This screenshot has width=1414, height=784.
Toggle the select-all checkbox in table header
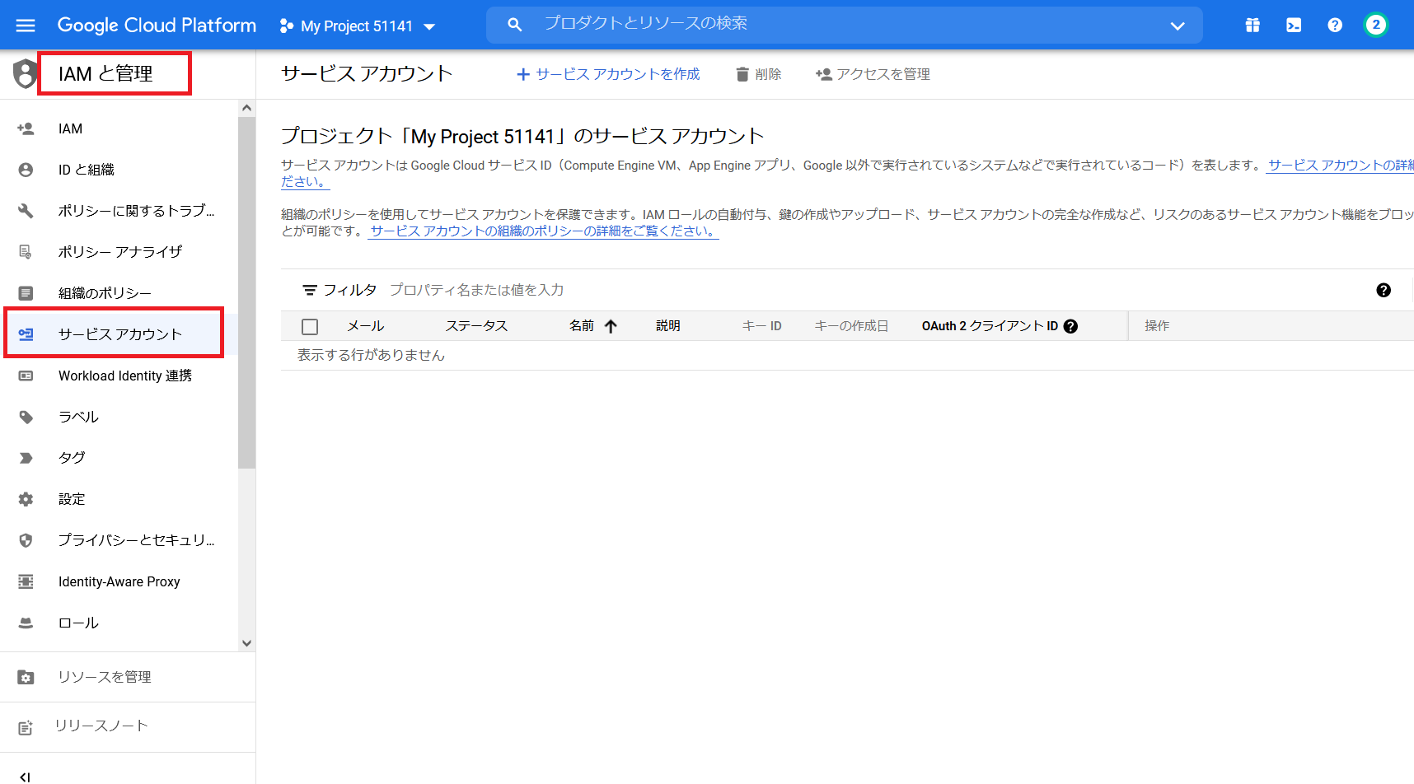[310, 327]
